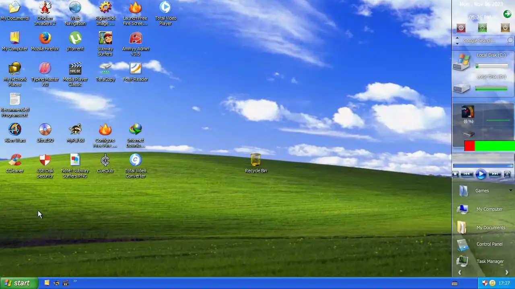The image size is (515, 289).
Task: Click the green arrow at the sidebar top
Action: (507, 14)
